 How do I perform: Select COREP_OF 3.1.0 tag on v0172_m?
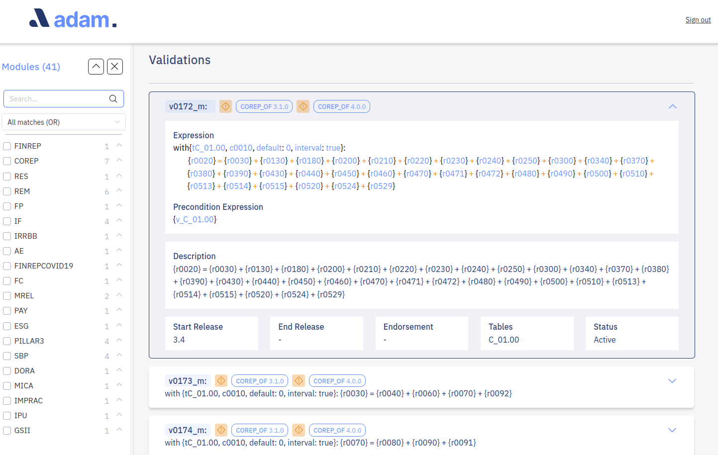(x=264, y=106)
